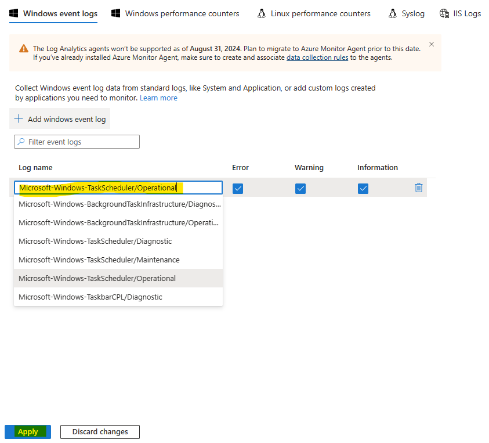
Task: Dismiss the Log Analytics warning banner
Action: coord(432,44)
